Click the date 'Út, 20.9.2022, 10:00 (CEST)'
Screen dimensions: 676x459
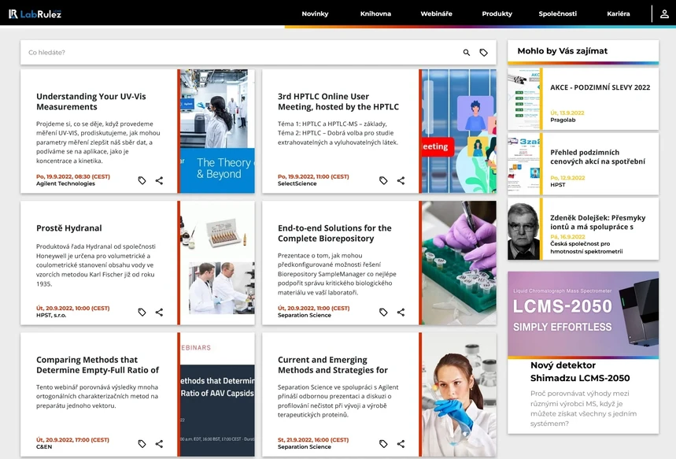pos(73,308)
